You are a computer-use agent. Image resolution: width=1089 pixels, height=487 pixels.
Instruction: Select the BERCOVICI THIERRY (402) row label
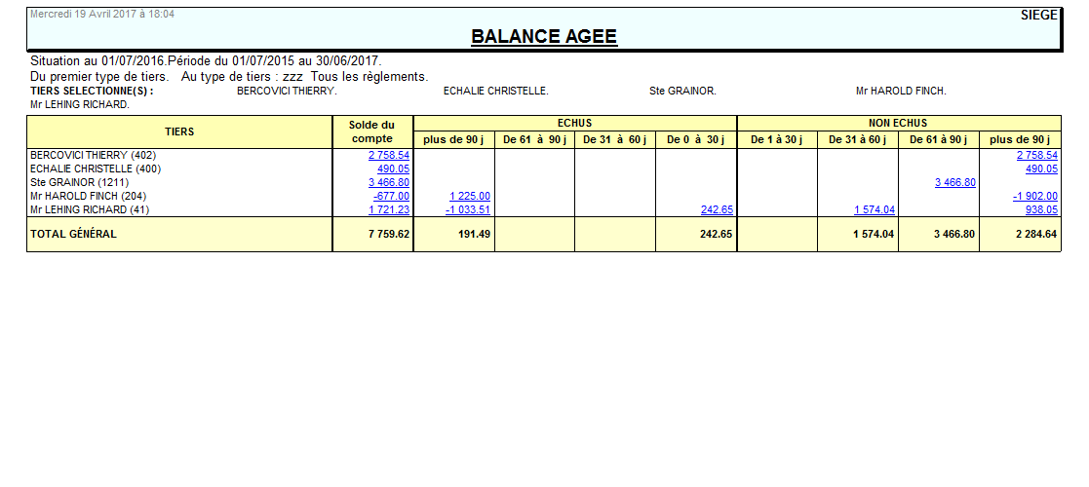point(94,155)
